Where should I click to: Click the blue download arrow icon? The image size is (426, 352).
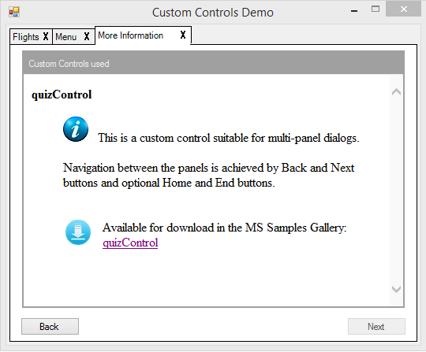pyautogui.click(x=78, y=232)
